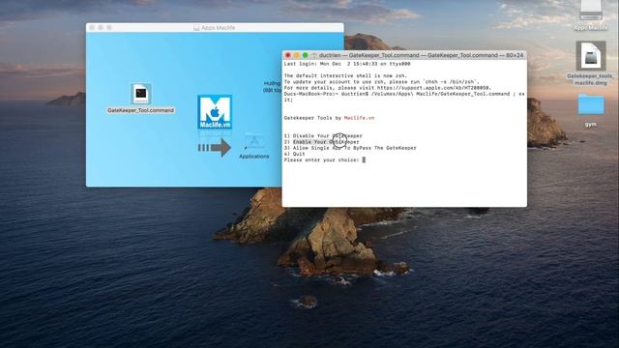Viewport: 619px width, 348px height.
Task: Click 'The default interactive shell is now zsh' line
Action: pyautogui.click(x=345, y=75)
